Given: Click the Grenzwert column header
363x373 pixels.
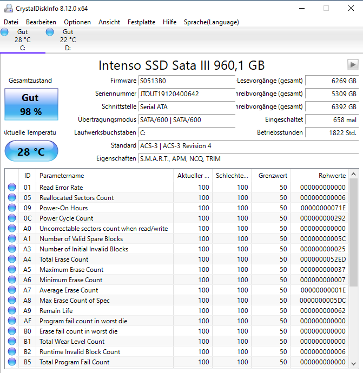Looking at the screenshot, I should point(271,176).
